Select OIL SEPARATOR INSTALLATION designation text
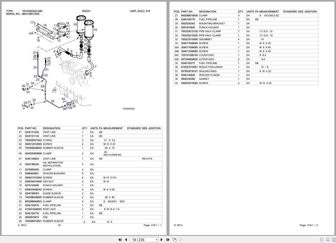The width and height of the screenshot is (336, 243). pos(53,164)
